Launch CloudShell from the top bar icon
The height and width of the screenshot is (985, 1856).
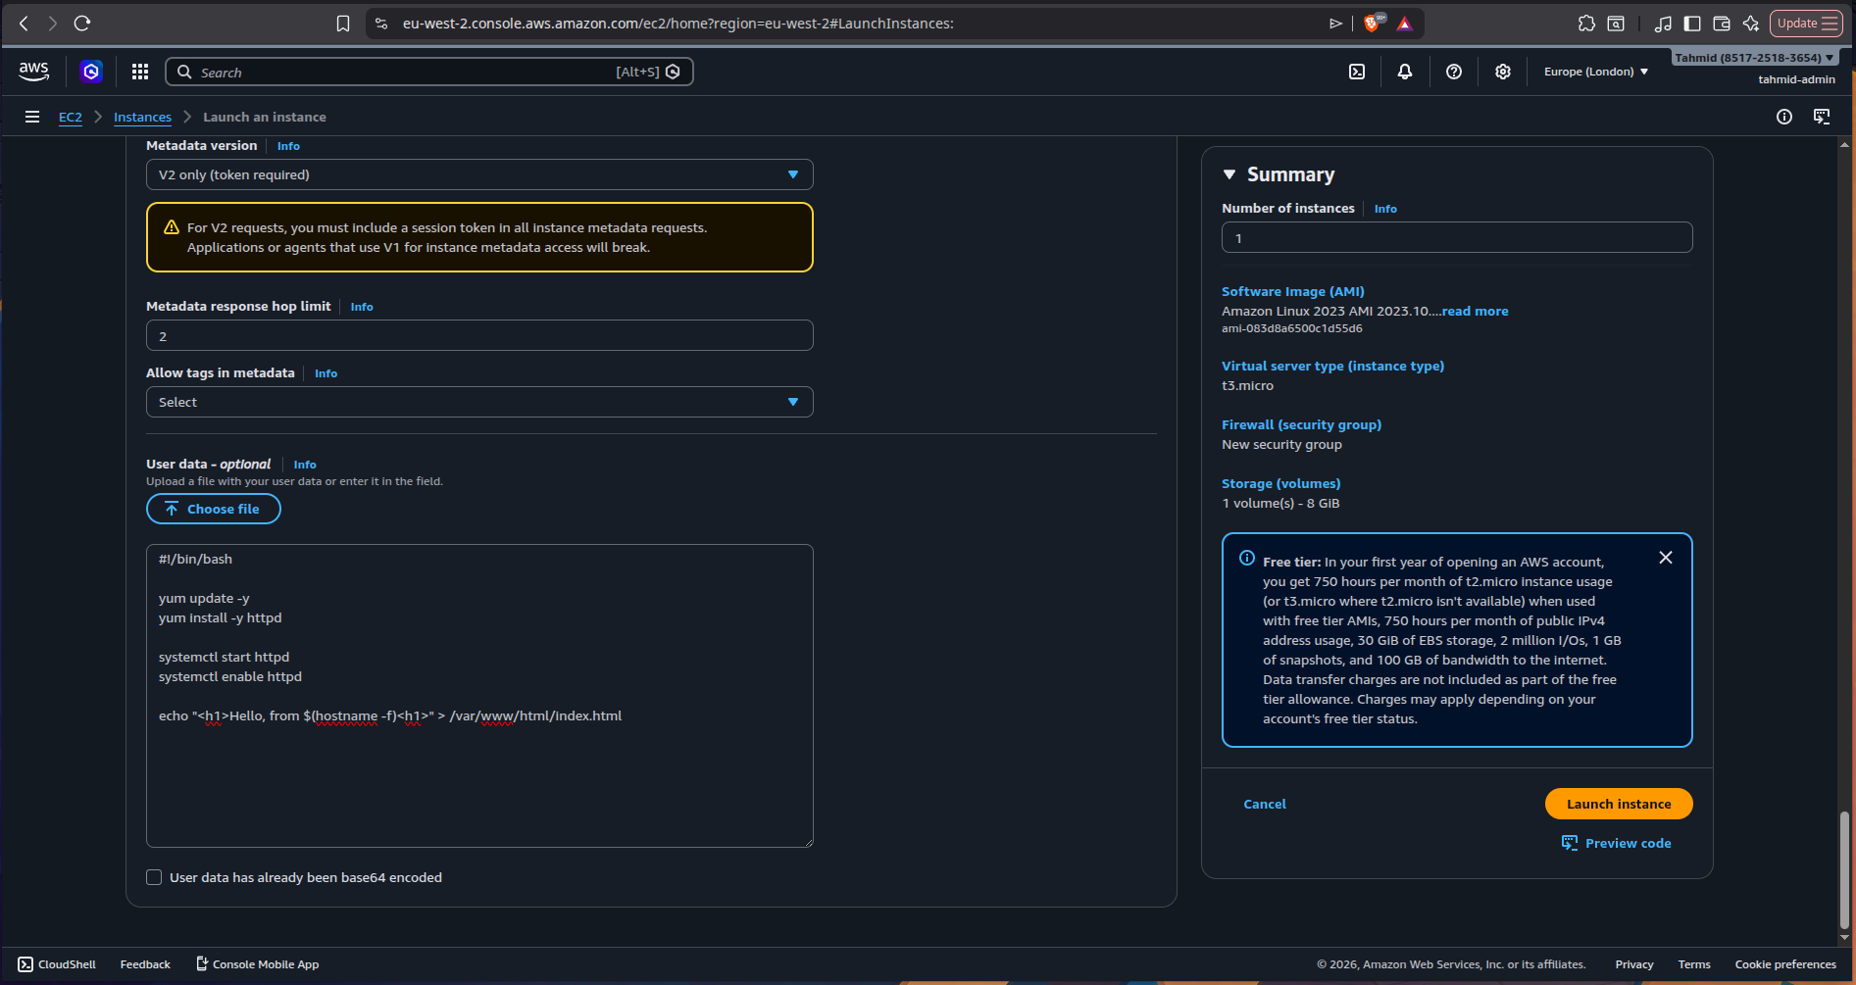(x=1357, y=72)
